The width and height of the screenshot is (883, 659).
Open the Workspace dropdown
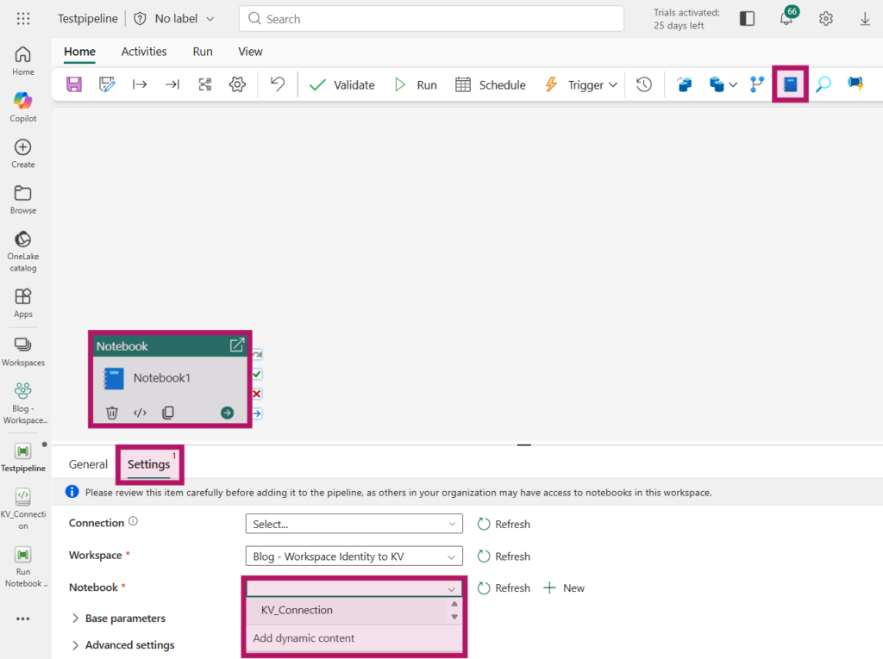coord(354,556)
